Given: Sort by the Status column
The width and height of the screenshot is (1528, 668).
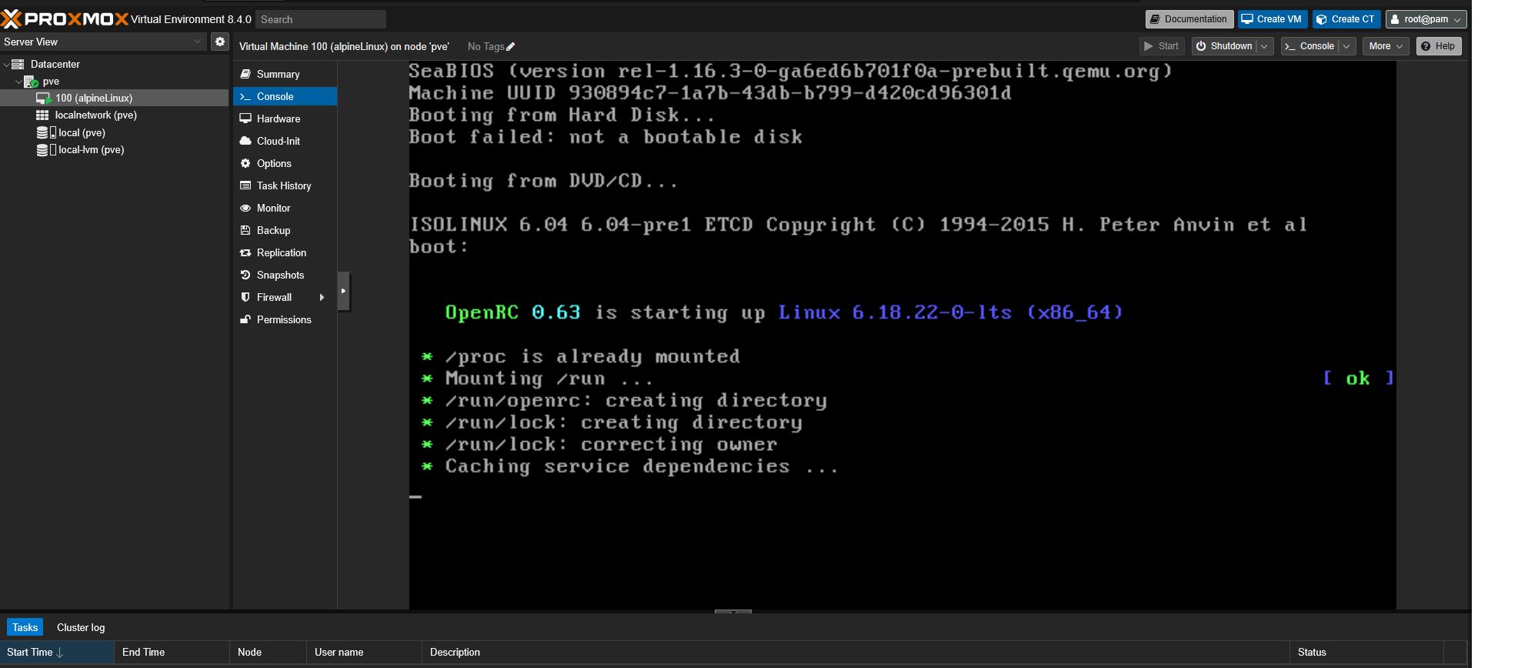Looking at the screenshot, I should point(1367,653).
